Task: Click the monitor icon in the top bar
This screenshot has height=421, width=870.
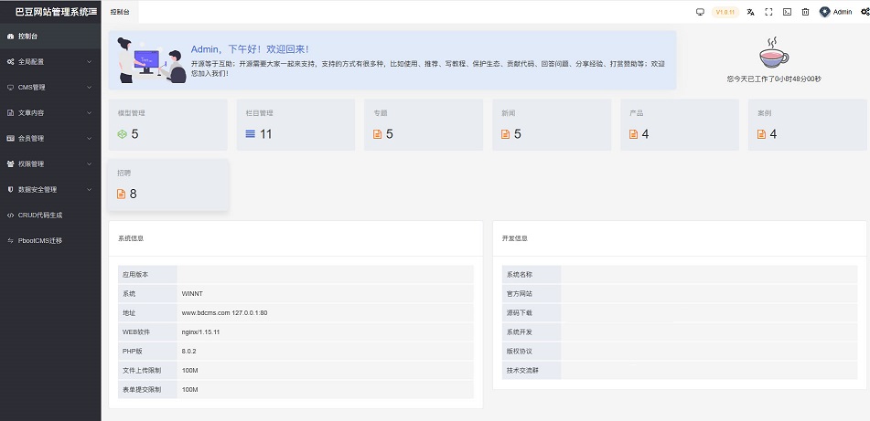Action: 700,12
